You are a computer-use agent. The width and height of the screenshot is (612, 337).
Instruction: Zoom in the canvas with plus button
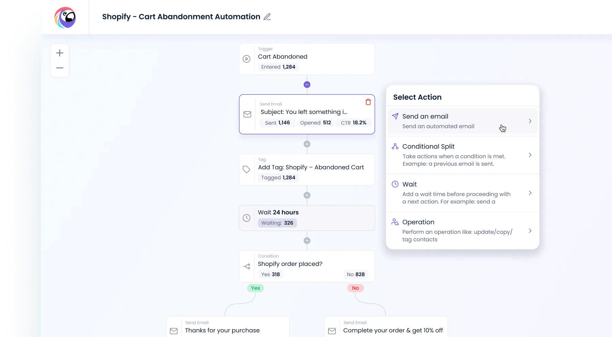60,53
